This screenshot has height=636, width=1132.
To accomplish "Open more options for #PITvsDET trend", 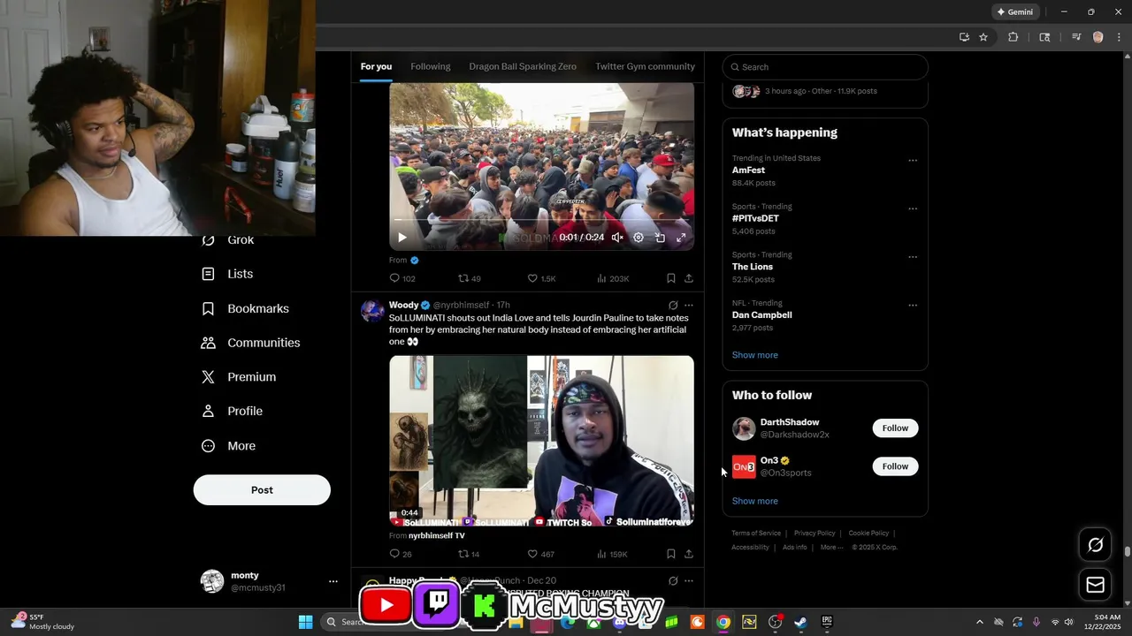I will click(913, 209).
